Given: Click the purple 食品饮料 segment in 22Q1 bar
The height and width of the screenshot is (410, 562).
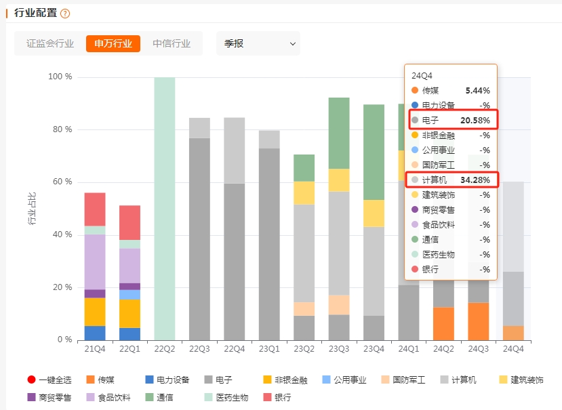Looking at the screenshot, I should point(129,266).
